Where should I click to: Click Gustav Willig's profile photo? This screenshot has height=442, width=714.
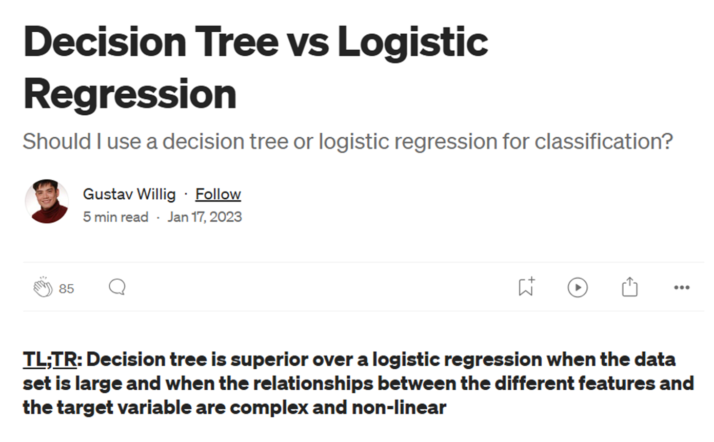pyautogui.click(x=47, y=201)
